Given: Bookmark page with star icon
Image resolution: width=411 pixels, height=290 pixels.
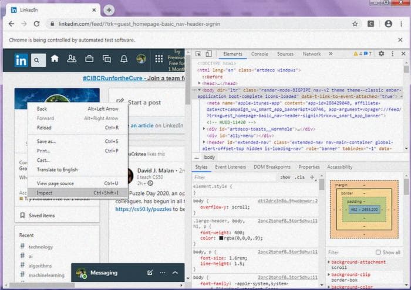Looking at the screenshot, I should coord(355,24).
